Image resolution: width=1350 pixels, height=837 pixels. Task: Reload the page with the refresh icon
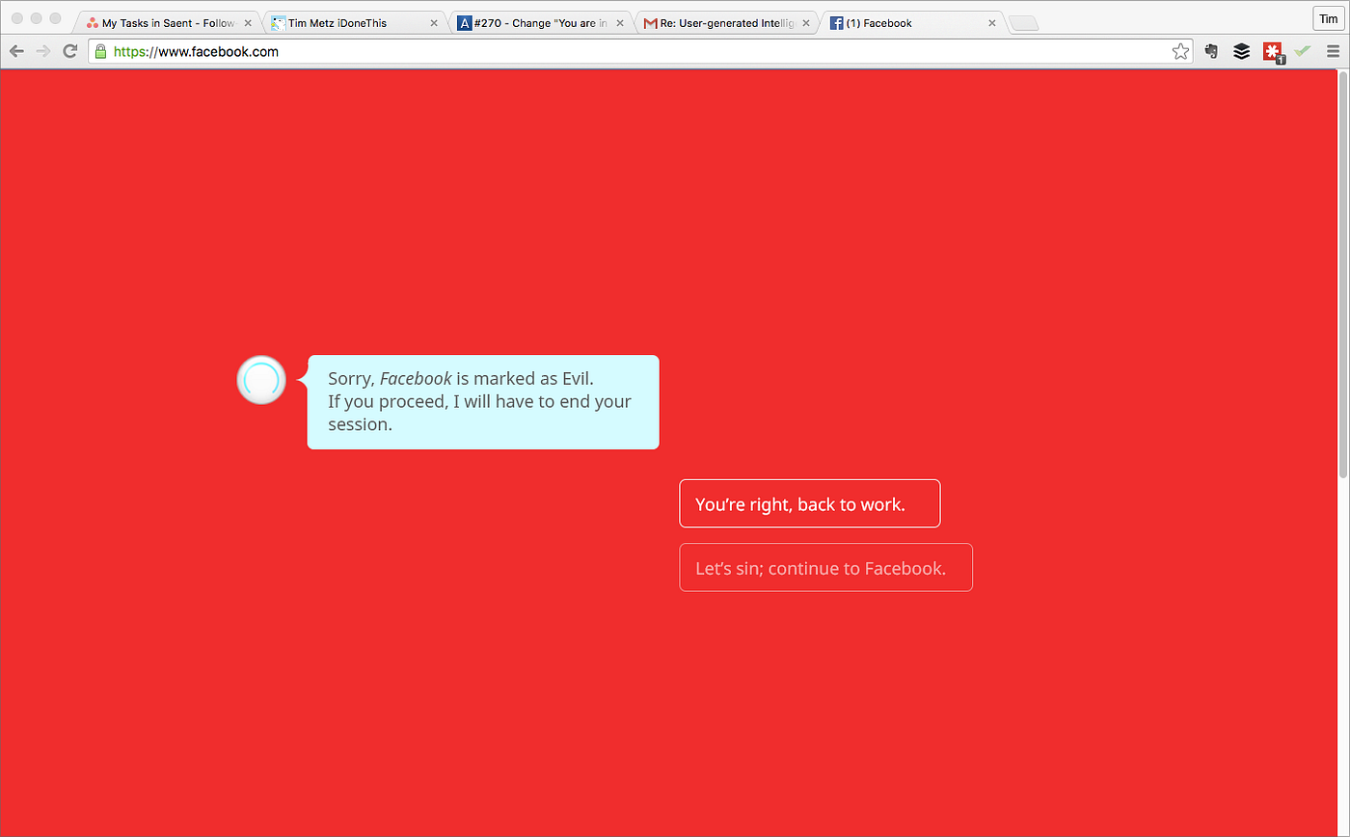click(70, 52)
